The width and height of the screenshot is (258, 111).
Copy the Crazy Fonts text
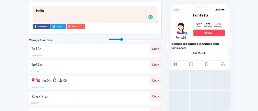[155, 80]
